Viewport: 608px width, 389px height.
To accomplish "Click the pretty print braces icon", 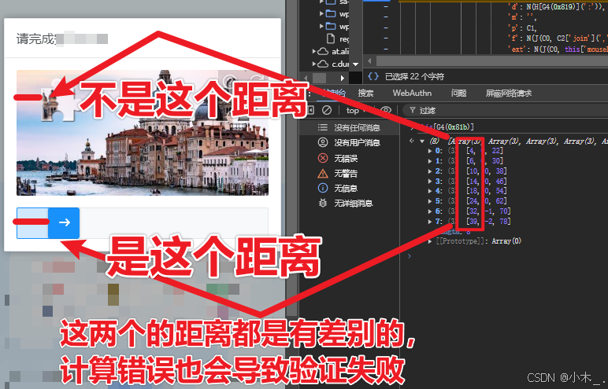I will (373, 77).
